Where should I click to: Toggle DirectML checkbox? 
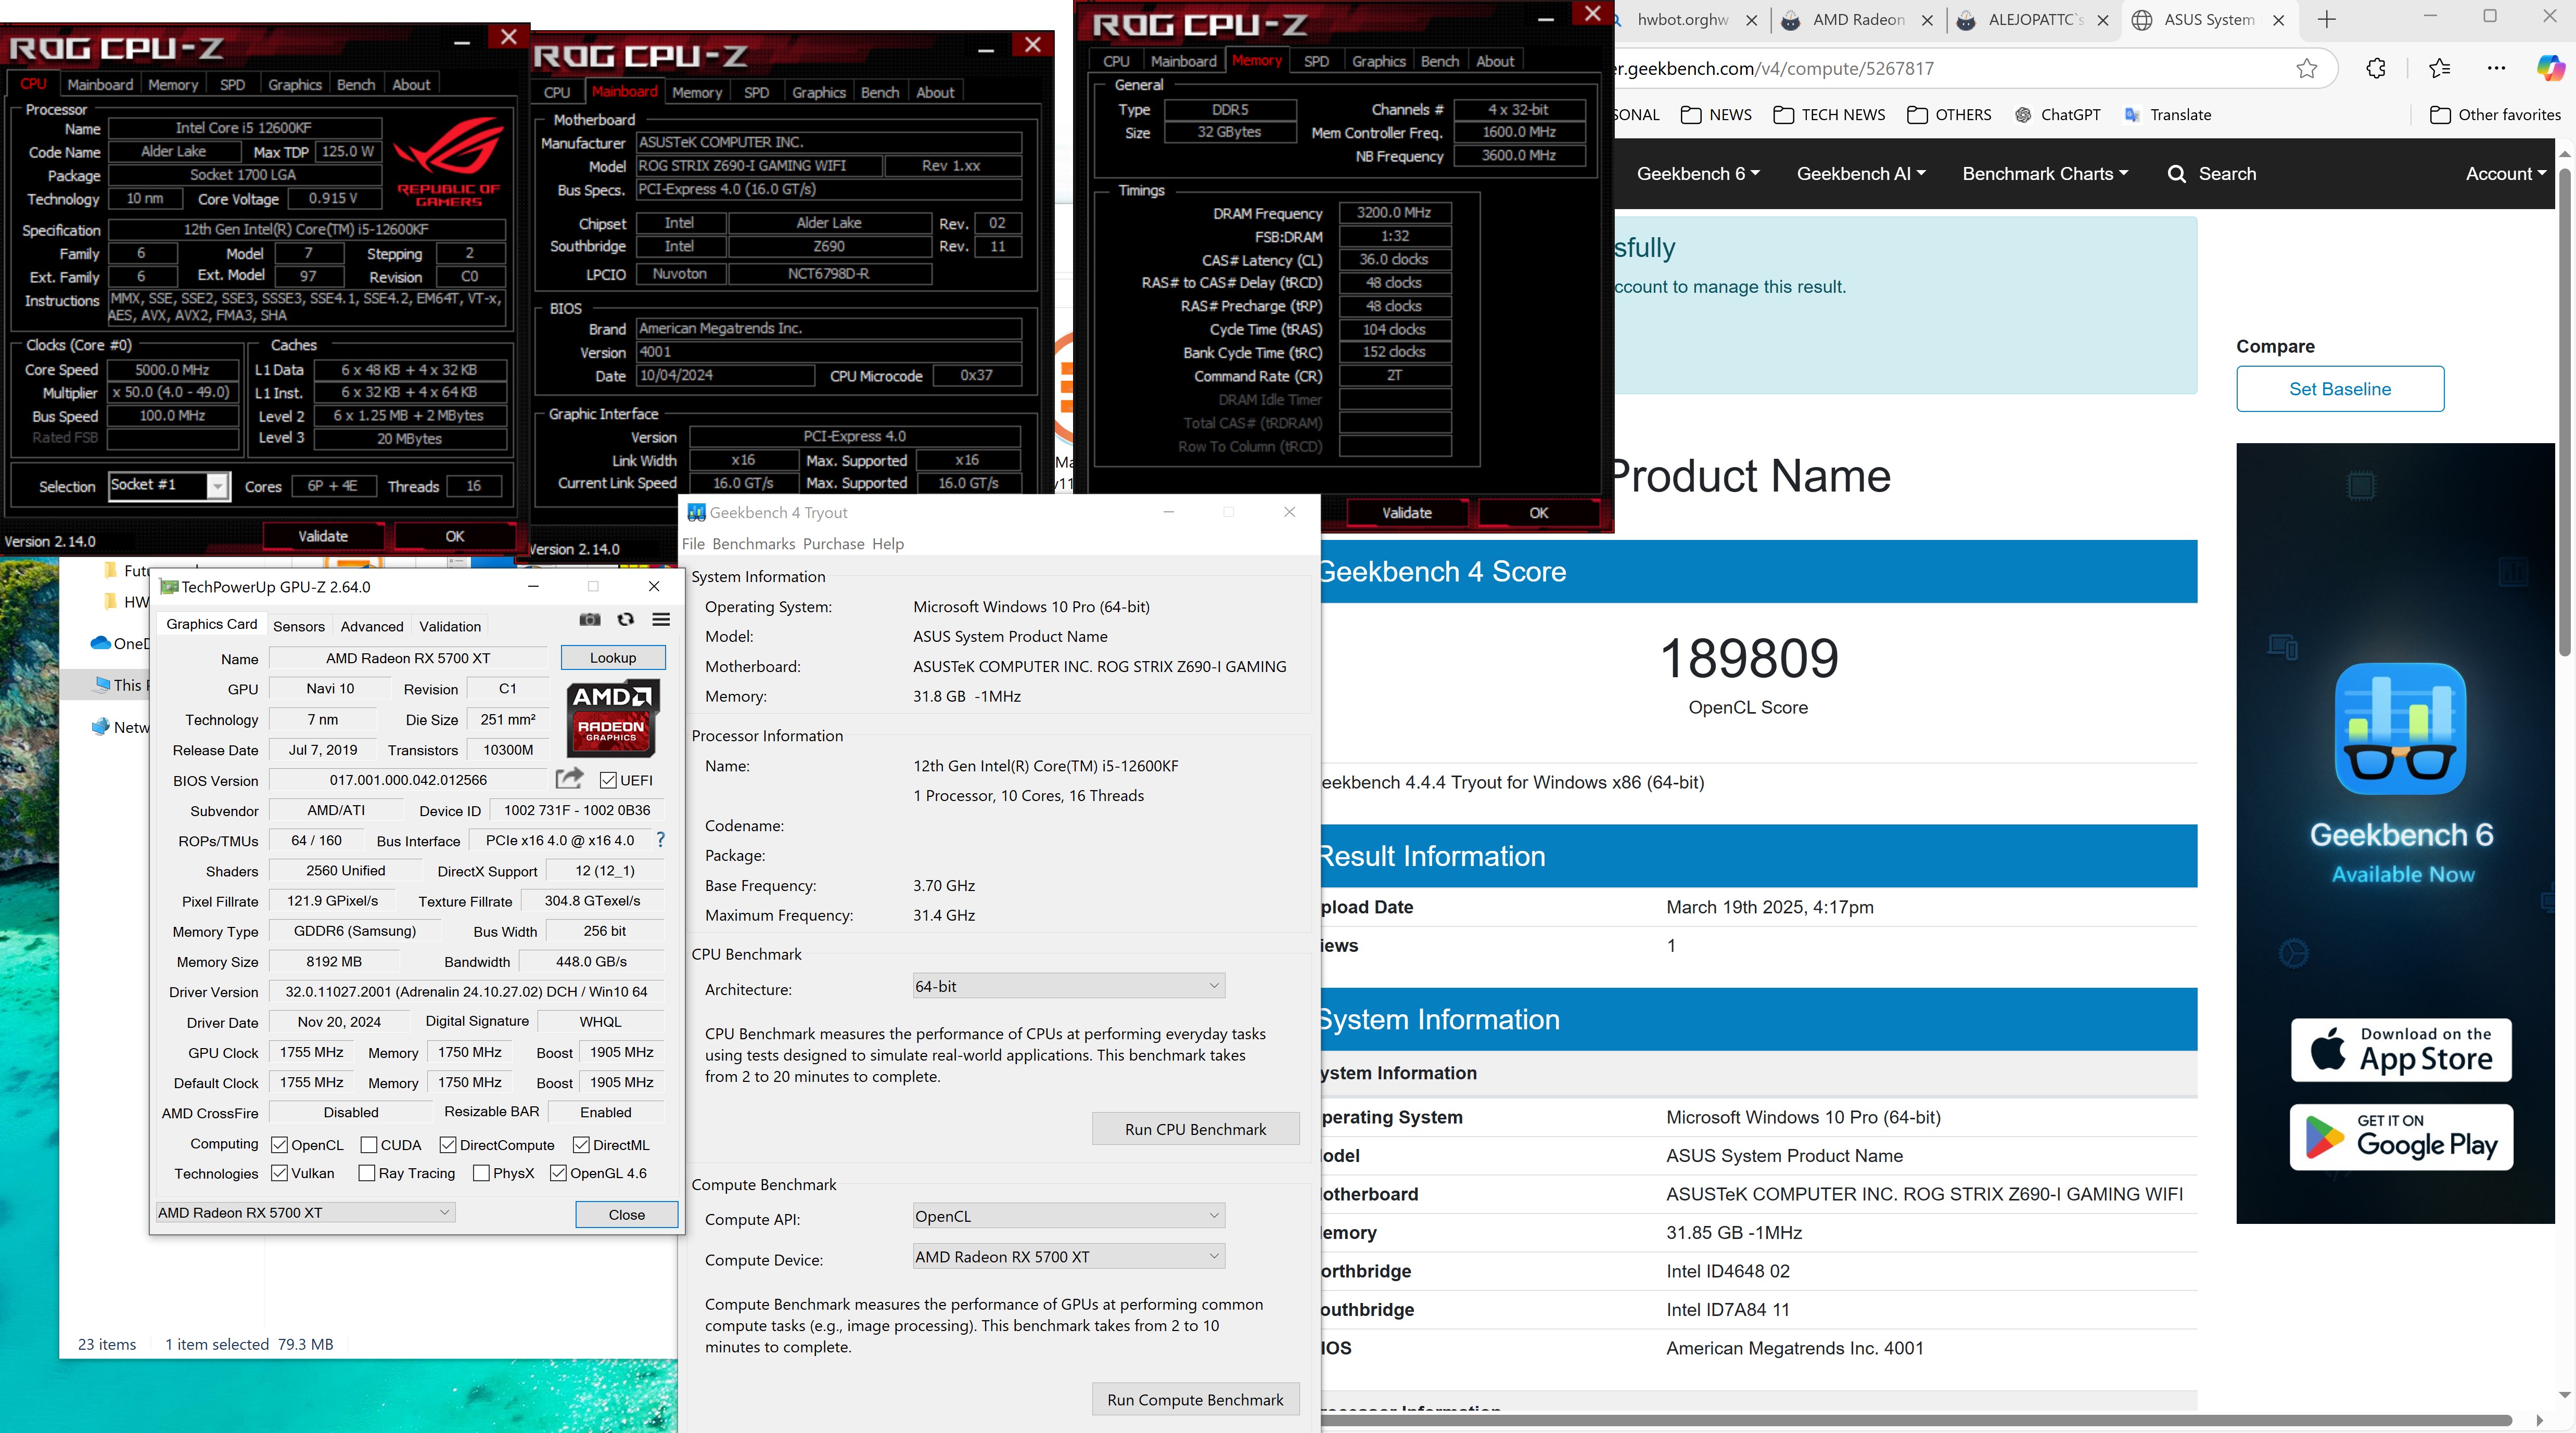pos(581,1145)
